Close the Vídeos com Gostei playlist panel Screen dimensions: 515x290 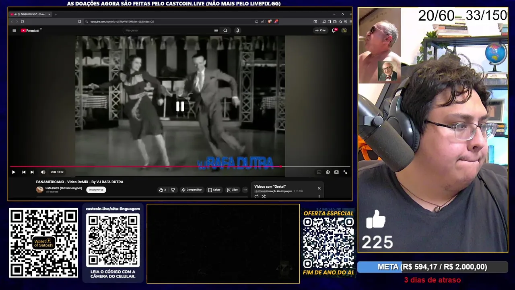[x=319, y=188]
